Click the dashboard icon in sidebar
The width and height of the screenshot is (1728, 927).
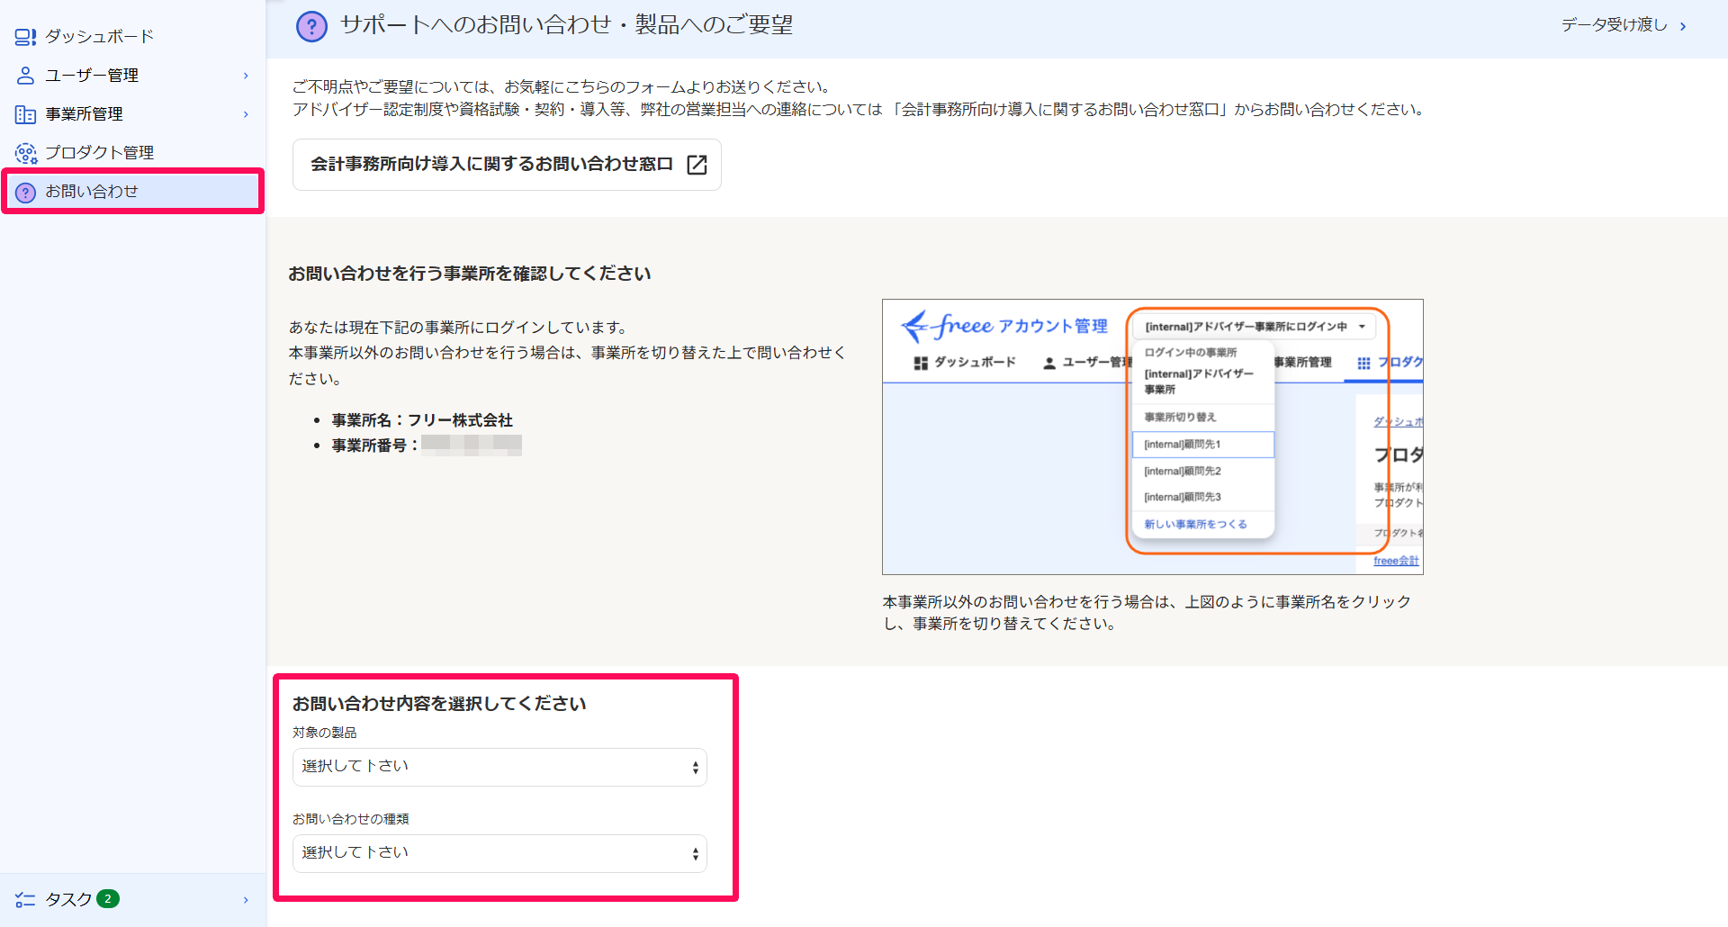[x=25, y=37]
